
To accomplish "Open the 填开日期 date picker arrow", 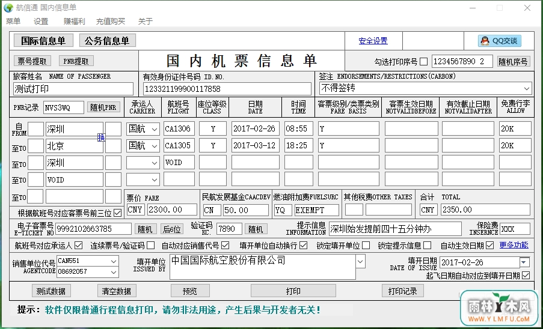I will coord(524,262).
